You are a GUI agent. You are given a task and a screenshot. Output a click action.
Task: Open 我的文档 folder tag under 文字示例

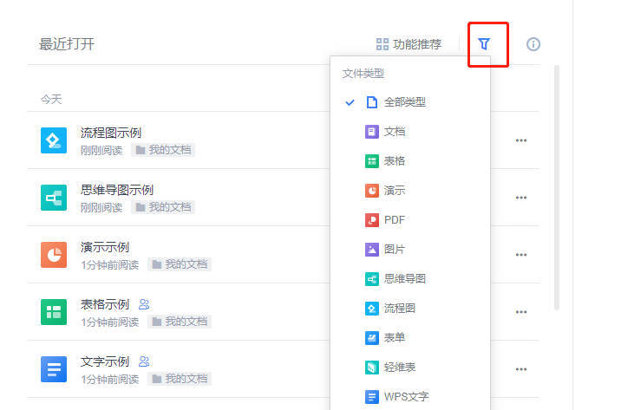point(180,379)
